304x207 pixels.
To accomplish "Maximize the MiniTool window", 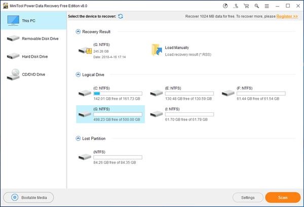I will pyautogui.click(x=288, y=6).
